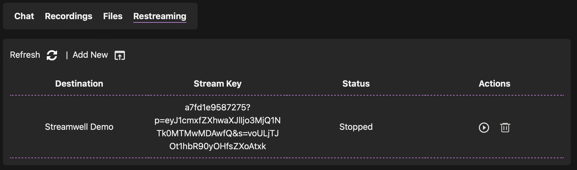577x170 pixels.
Task: Select the Restreaming tab
Action: coord(160,16)
